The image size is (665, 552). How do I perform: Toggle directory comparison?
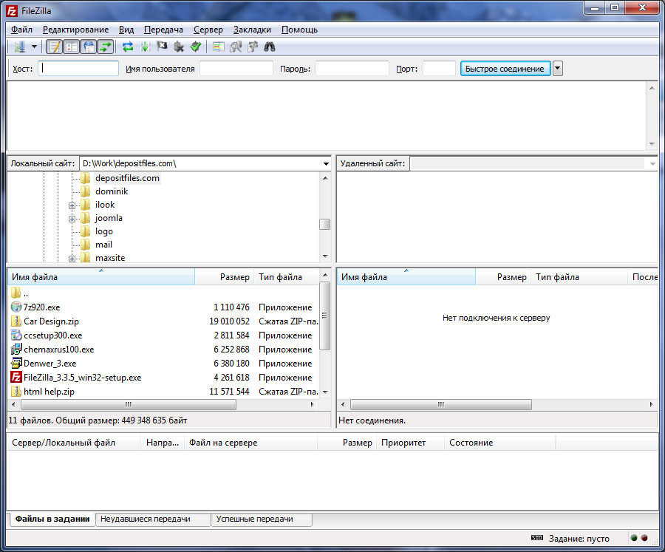pos(236,47)
